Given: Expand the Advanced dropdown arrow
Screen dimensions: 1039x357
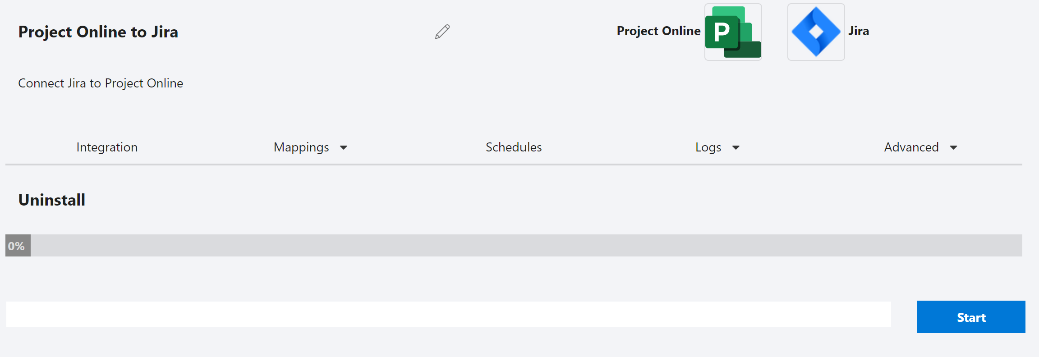Looking at the screenshot, I should 954,147.
